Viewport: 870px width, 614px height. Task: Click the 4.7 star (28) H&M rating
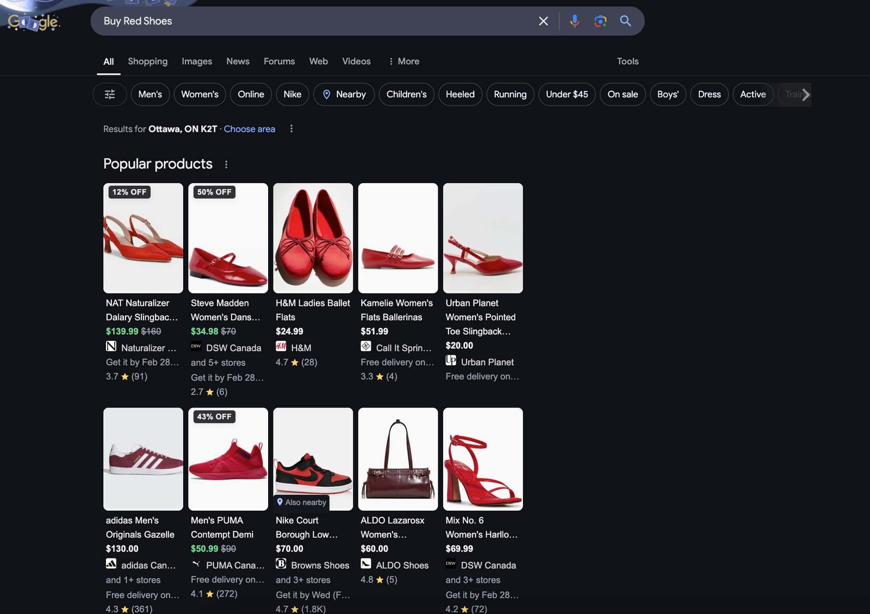[x=296, y=362]
